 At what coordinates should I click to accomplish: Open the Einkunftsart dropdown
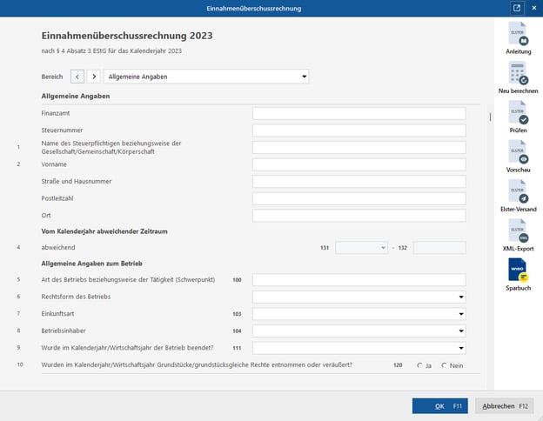(359, 313)
